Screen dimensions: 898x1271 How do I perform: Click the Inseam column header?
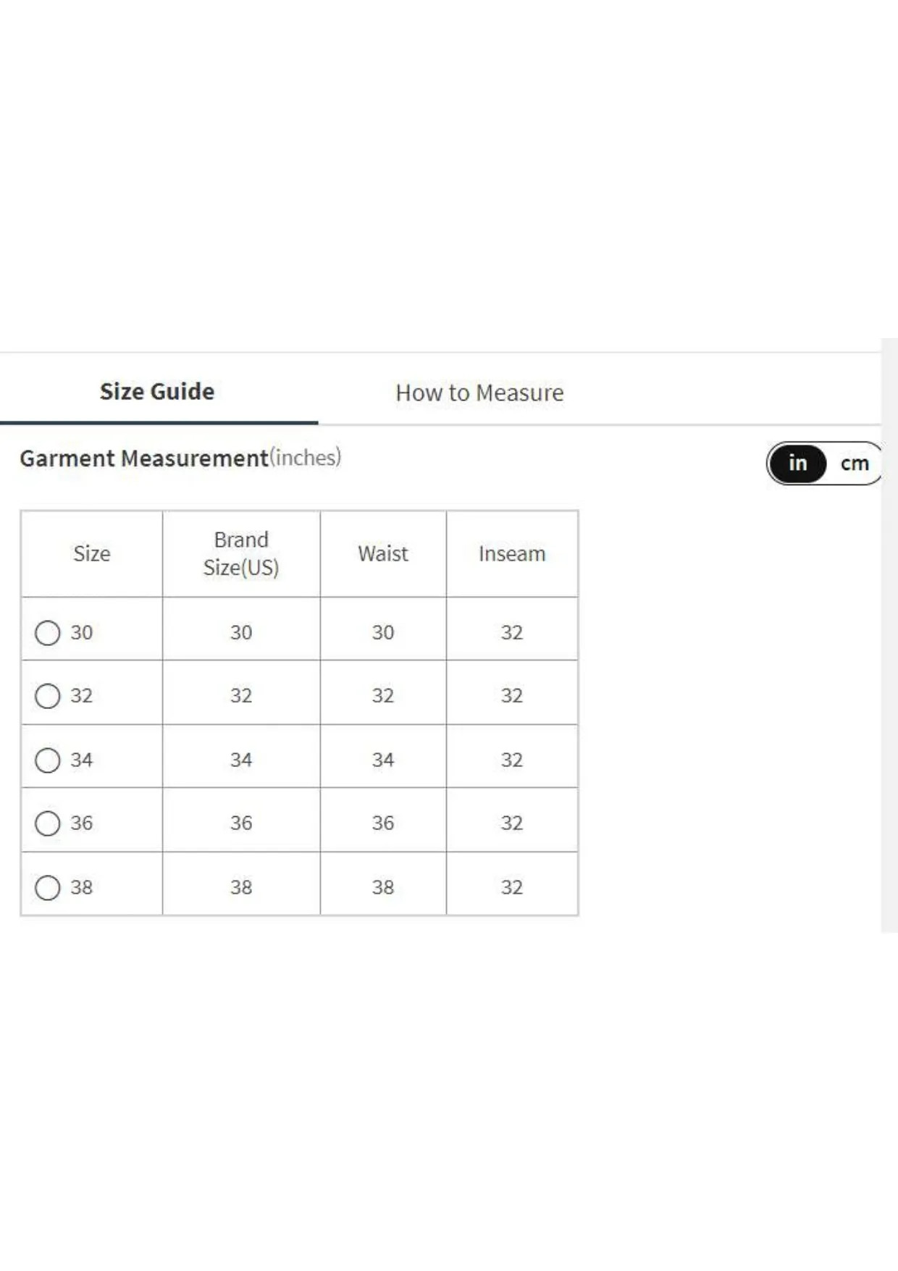pyautogui.click(x=512, y=554)
